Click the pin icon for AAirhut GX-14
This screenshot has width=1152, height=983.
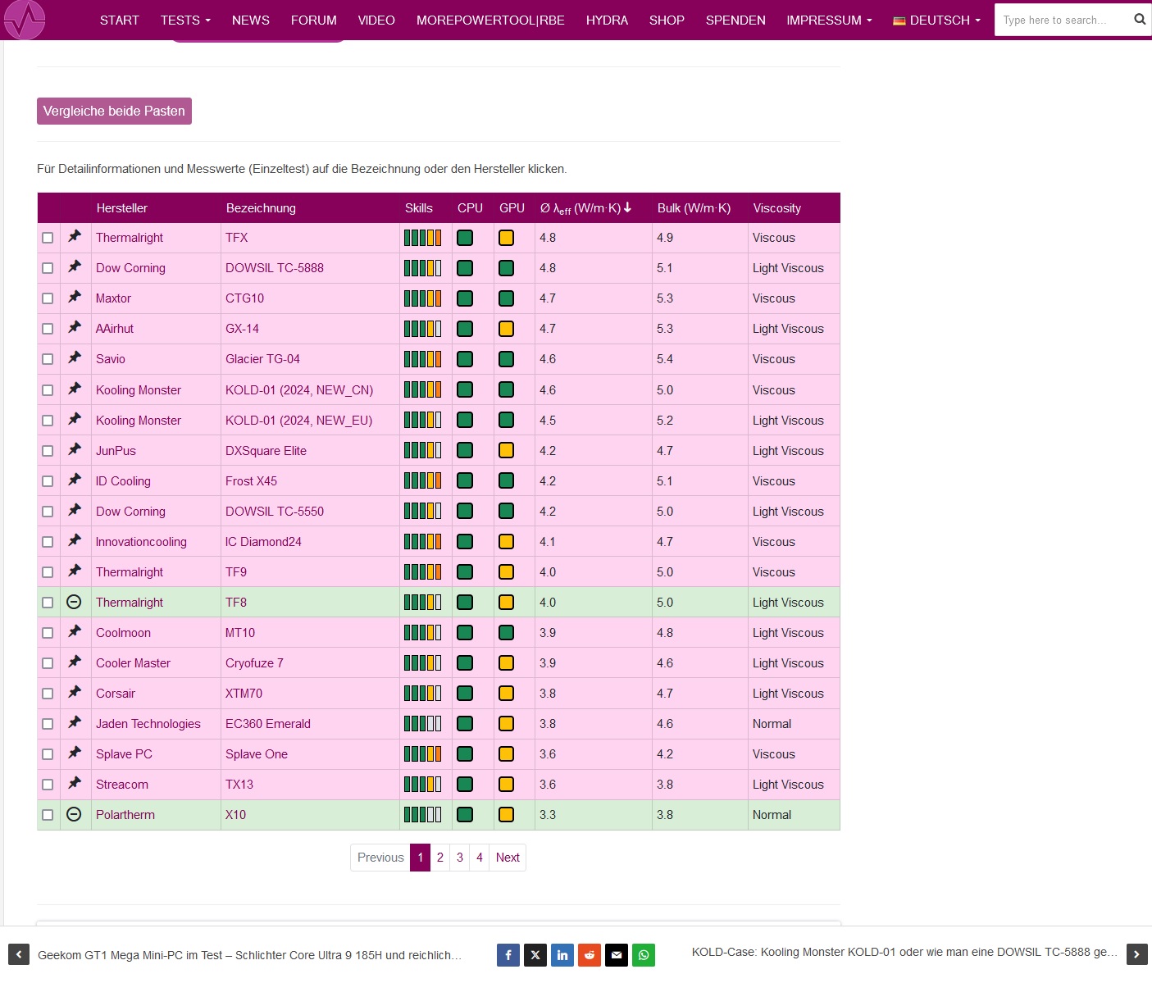[75, 327]
